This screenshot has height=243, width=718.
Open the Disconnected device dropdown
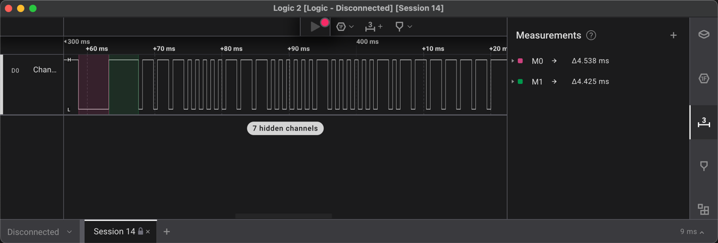tap(39, 232)
